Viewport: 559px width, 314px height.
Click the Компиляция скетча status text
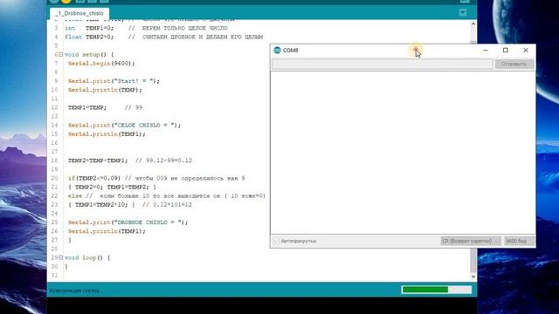pos(75,290)
